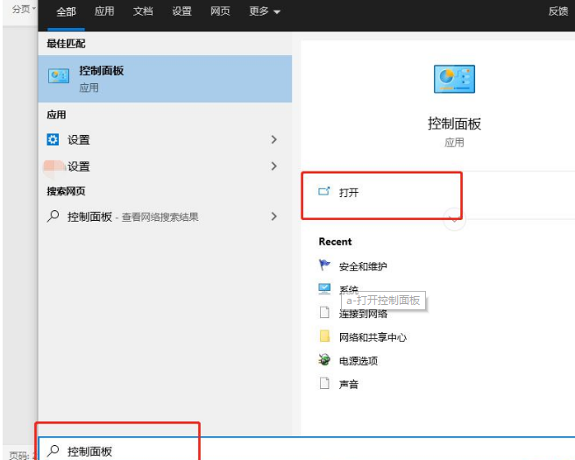Switch to the 应用 tab
The height and width of the screenshot is (460, 575).
coord(104,11)
